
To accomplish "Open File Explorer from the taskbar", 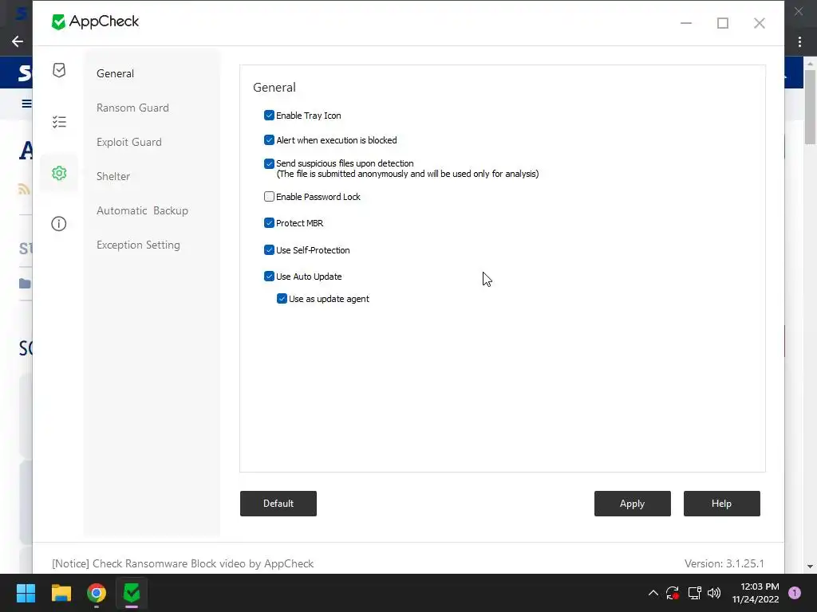I will (61, 593).
